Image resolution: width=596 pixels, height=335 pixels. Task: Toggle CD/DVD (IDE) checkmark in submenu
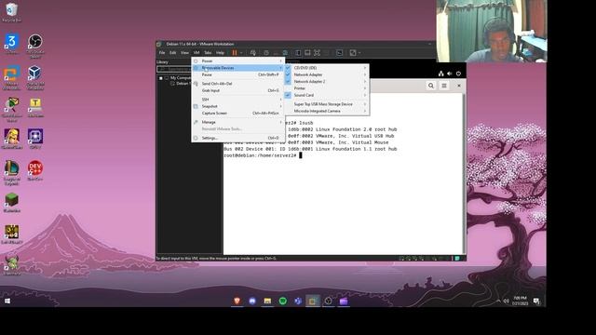click(288, 68)
